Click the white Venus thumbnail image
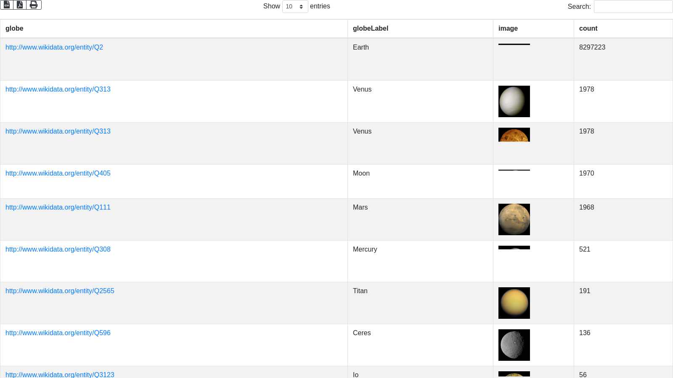 (514, 102)
